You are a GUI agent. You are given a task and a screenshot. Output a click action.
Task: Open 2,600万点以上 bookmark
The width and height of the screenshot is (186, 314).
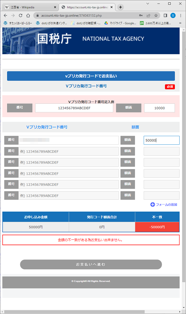pos(156,23)
